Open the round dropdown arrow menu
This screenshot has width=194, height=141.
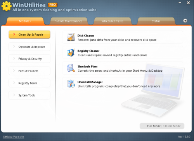(x=185, y=21)
